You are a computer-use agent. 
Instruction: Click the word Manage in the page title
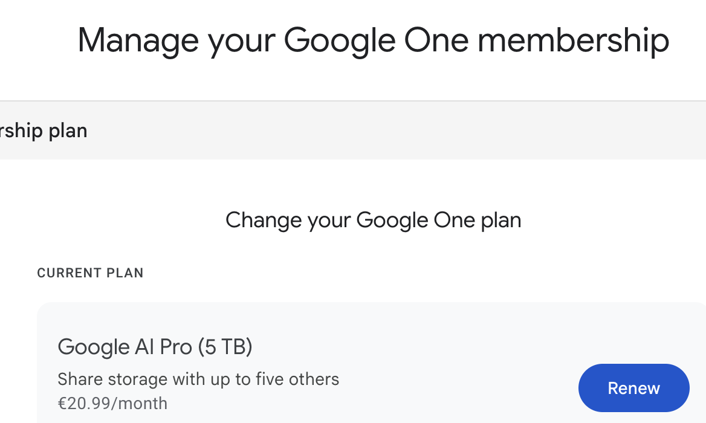tap(138, 40)
